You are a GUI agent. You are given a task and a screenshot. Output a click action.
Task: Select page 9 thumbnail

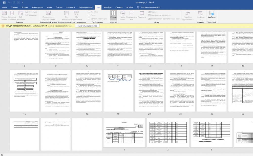(x=56, y=47)
